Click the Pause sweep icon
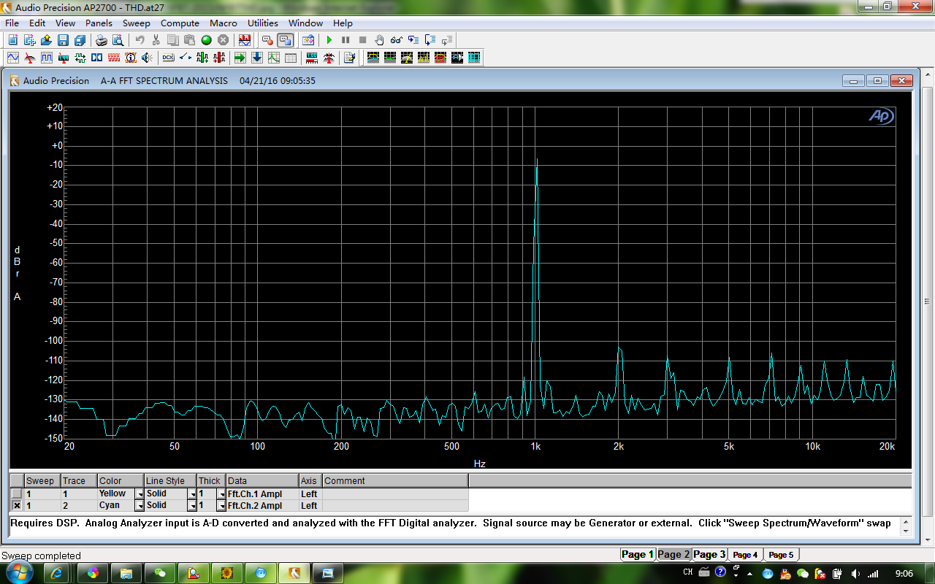This screenshot has width=935, height=584. pos(346,40)
